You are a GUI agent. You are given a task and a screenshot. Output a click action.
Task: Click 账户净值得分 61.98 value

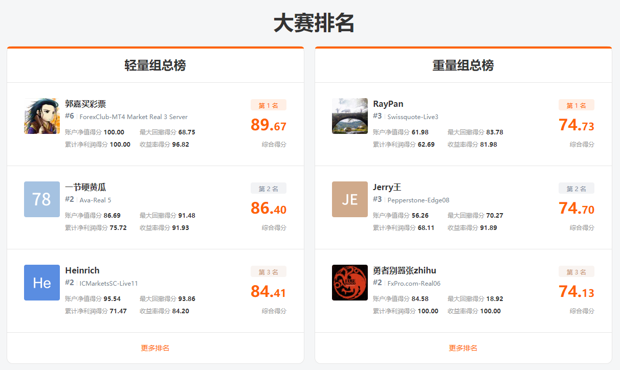click(420, 132)
